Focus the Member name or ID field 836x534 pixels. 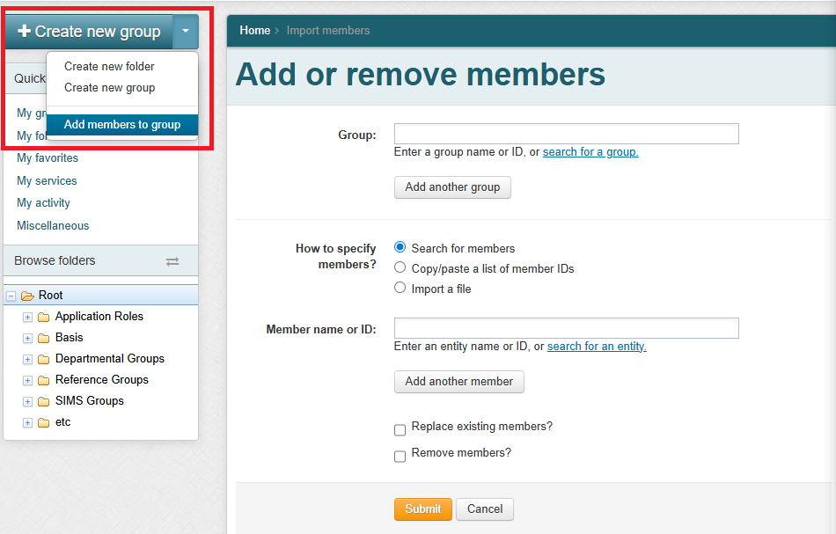click(566, 329)
